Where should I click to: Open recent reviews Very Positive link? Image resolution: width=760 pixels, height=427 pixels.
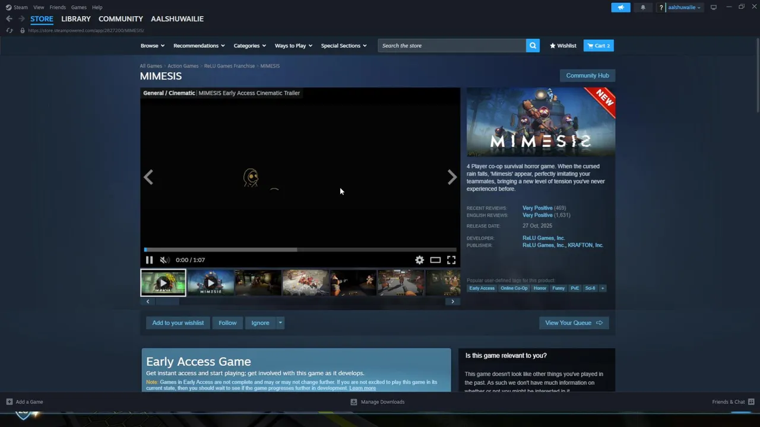537,208
